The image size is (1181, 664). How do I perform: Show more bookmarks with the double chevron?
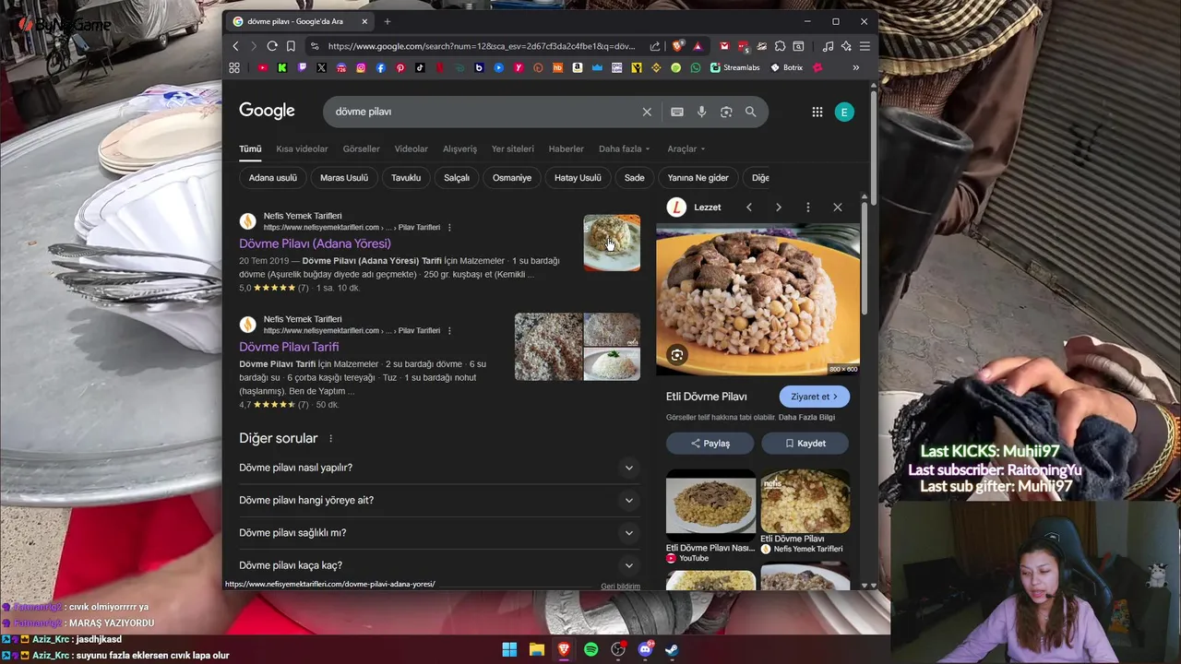(x=855, y=67)
